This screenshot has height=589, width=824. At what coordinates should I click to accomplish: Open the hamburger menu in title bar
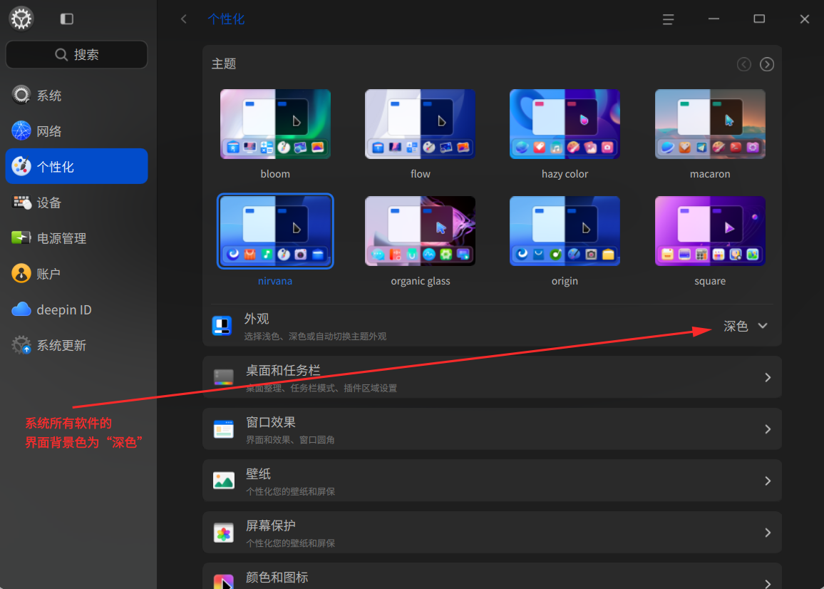pyautogui.click(x=668, y=19)
